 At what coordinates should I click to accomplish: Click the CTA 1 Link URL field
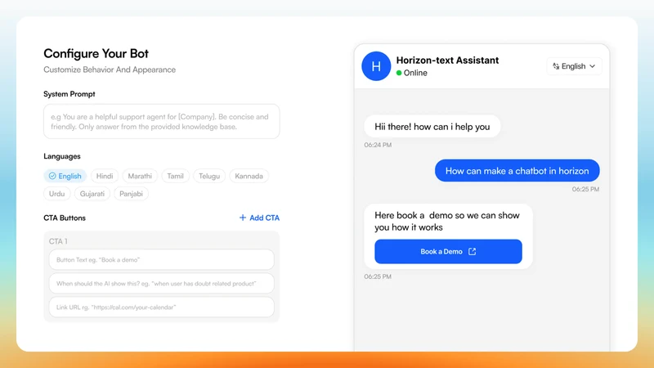click(x=161, y=307)
